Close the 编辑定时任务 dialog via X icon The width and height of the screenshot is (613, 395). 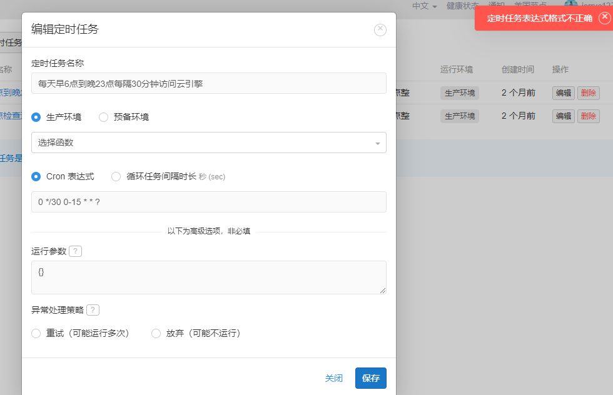[380, 29]
